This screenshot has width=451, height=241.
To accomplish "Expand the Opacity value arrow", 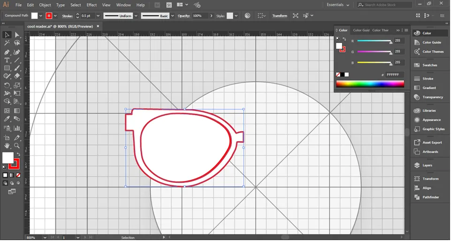I will [x=211, y=16].
